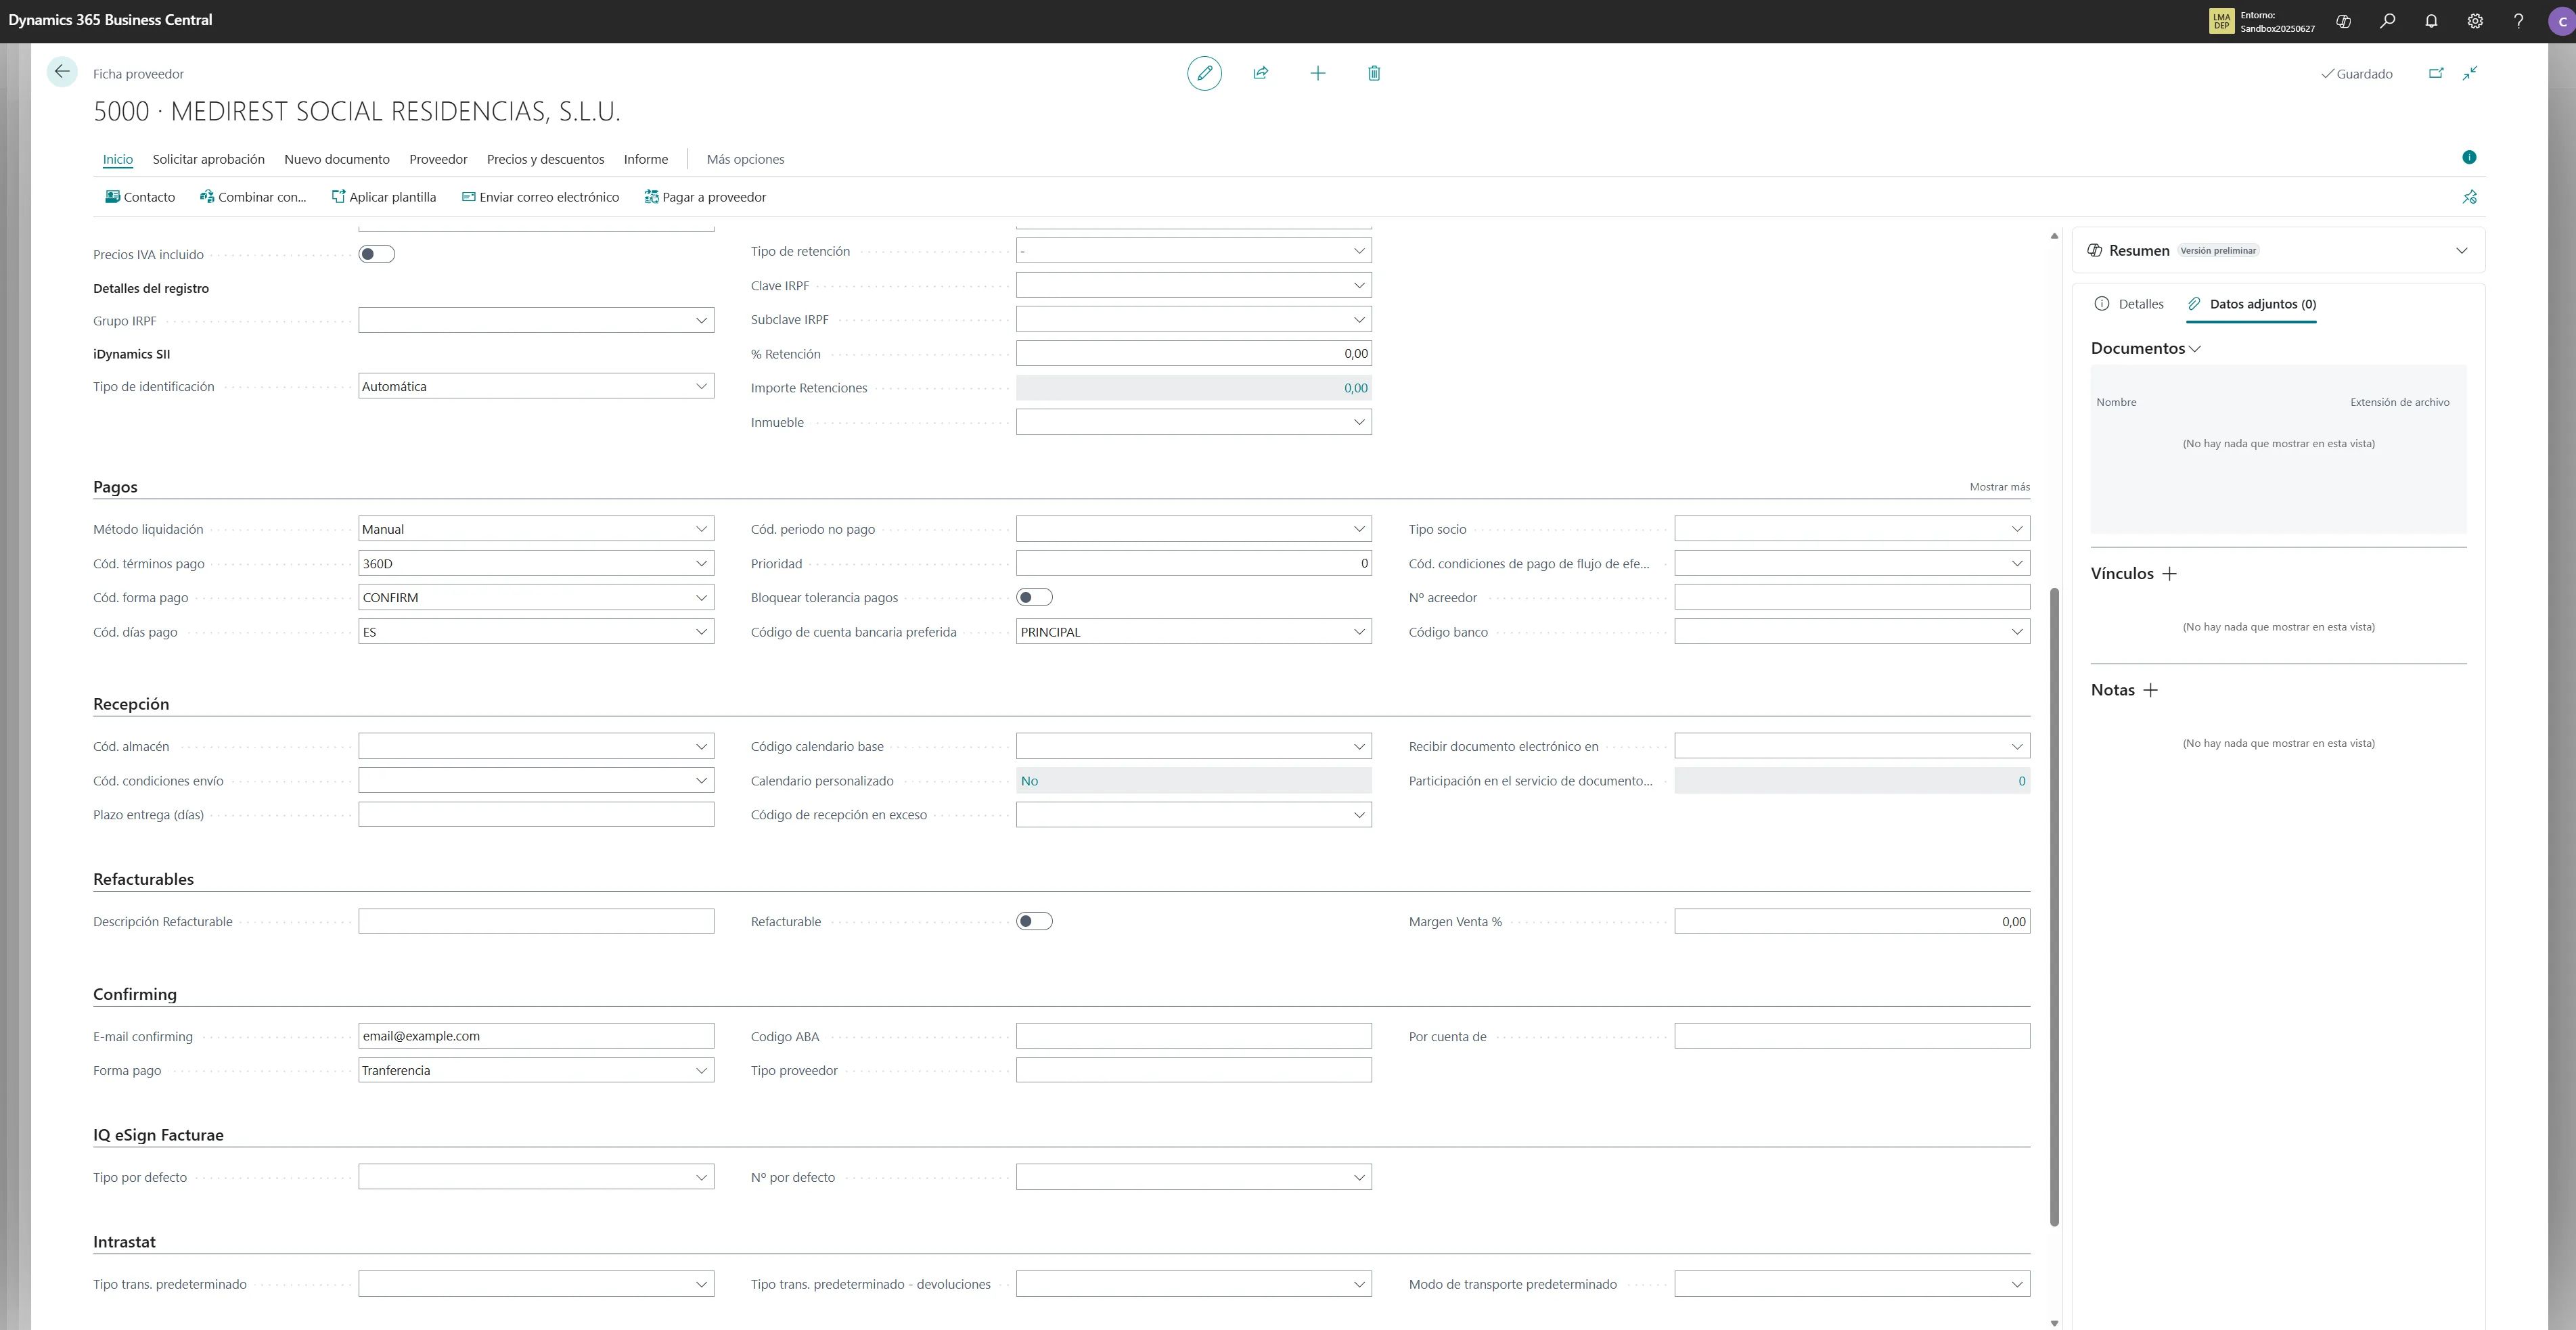Open Más opciones menu
2576x1330 pixels.
(x=745, y=159)
